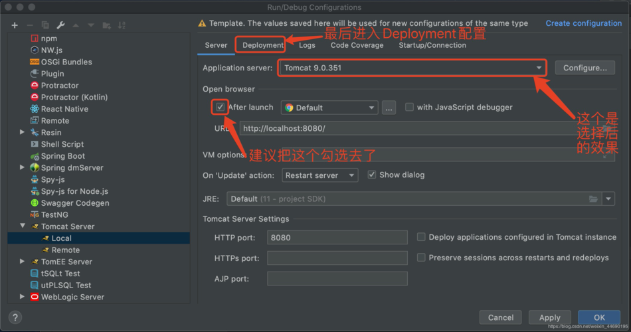The width and height of the screenshot is (631, 332).
Task: Select the Protractor (Kotlin) template icon
Action: (x=35, y=97)
